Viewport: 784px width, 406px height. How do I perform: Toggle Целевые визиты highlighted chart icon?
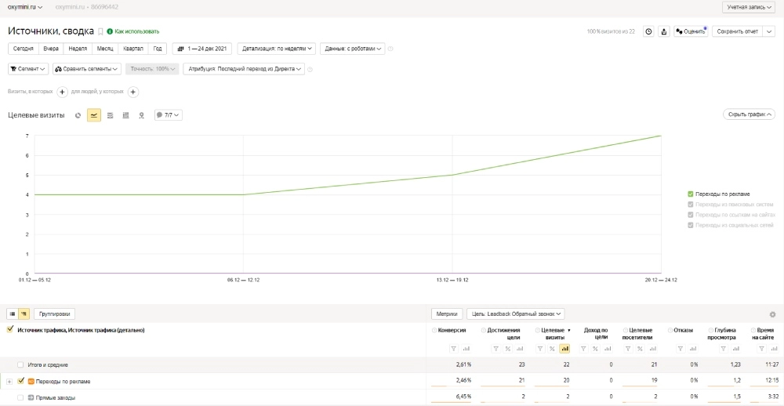point(565,349)
